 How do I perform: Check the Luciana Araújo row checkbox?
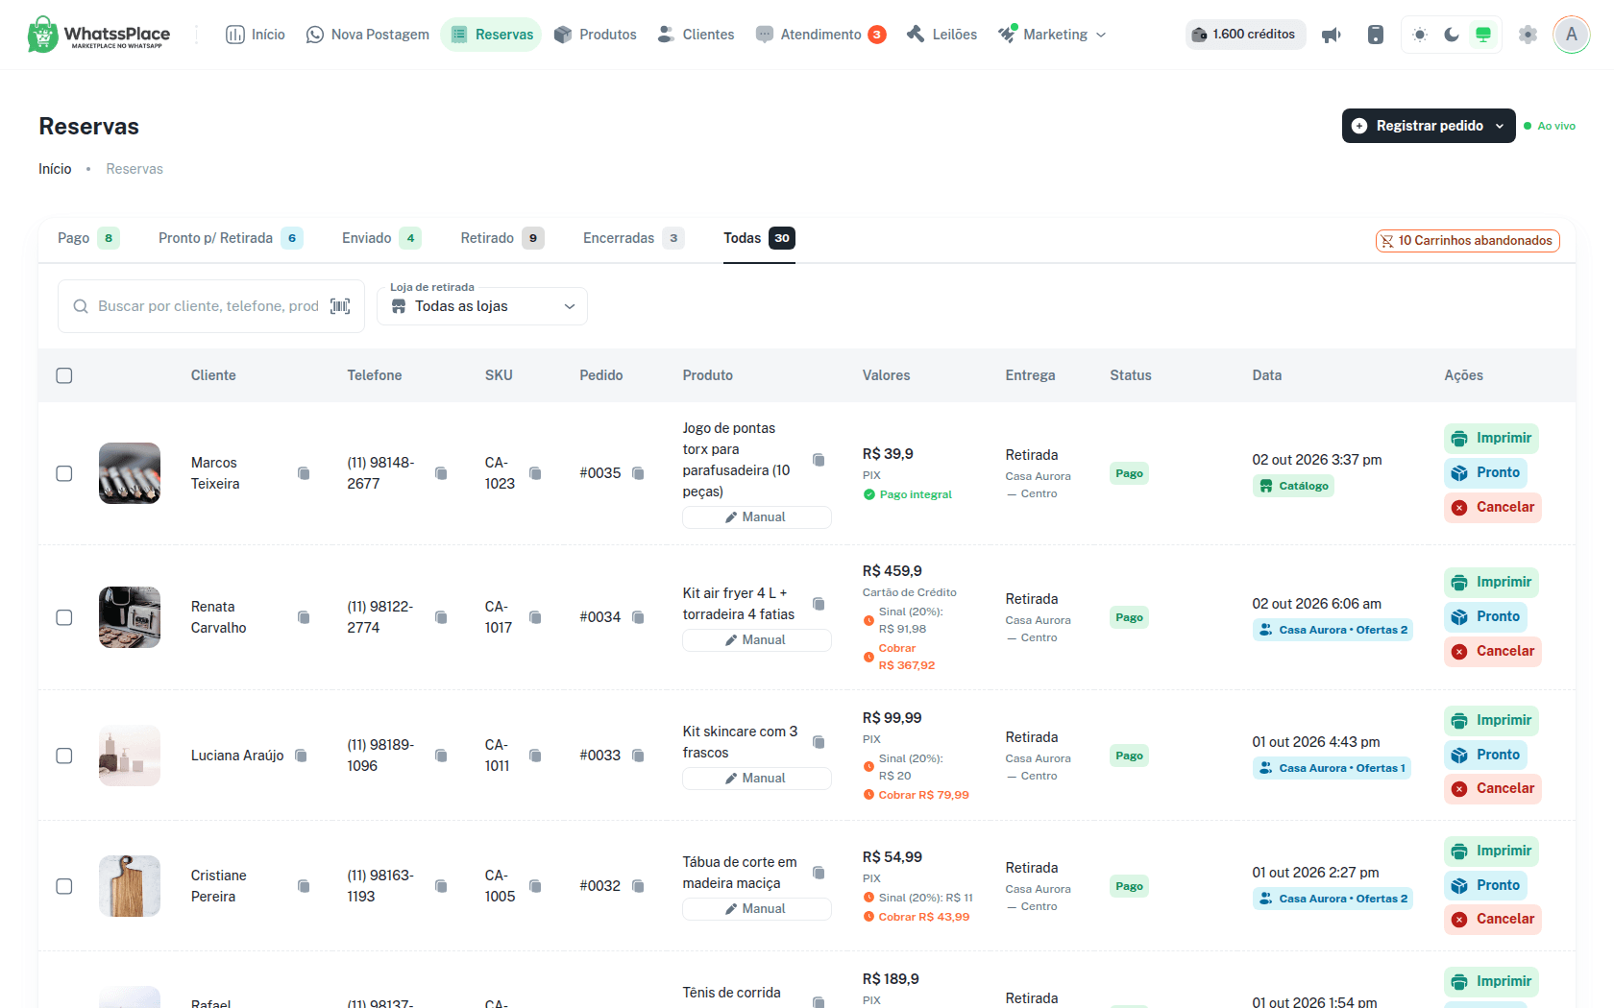64,756
